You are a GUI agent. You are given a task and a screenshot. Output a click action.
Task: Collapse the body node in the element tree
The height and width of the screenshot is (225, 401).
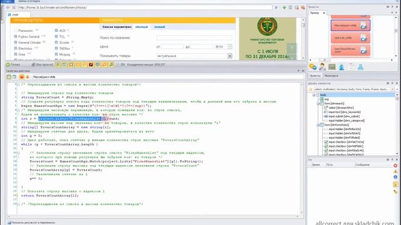click(x=314, y=95)
